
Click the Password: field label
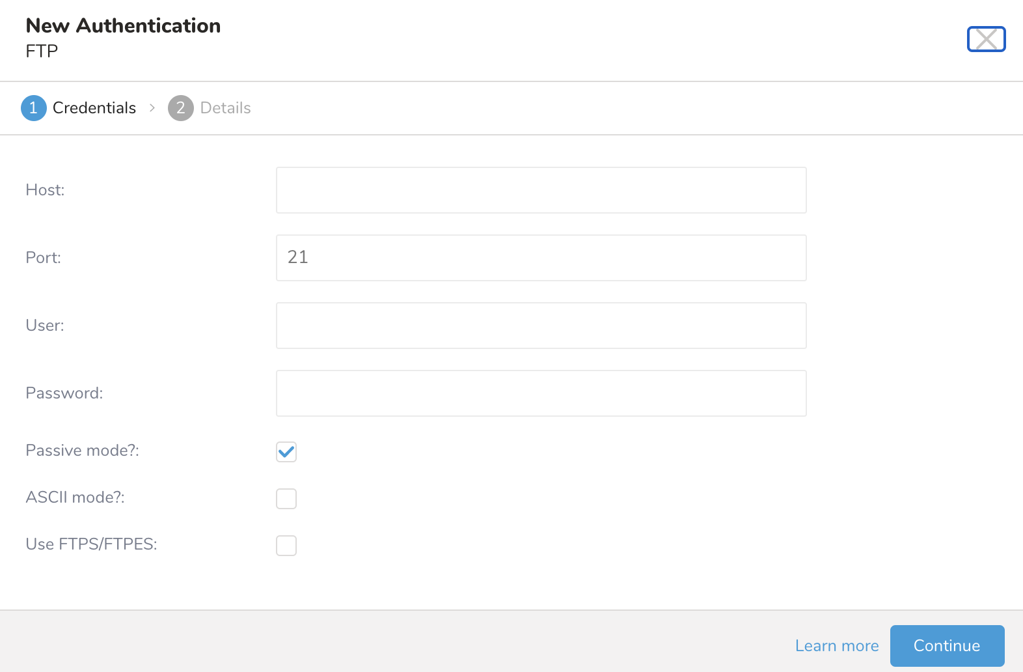click(64, 393)
